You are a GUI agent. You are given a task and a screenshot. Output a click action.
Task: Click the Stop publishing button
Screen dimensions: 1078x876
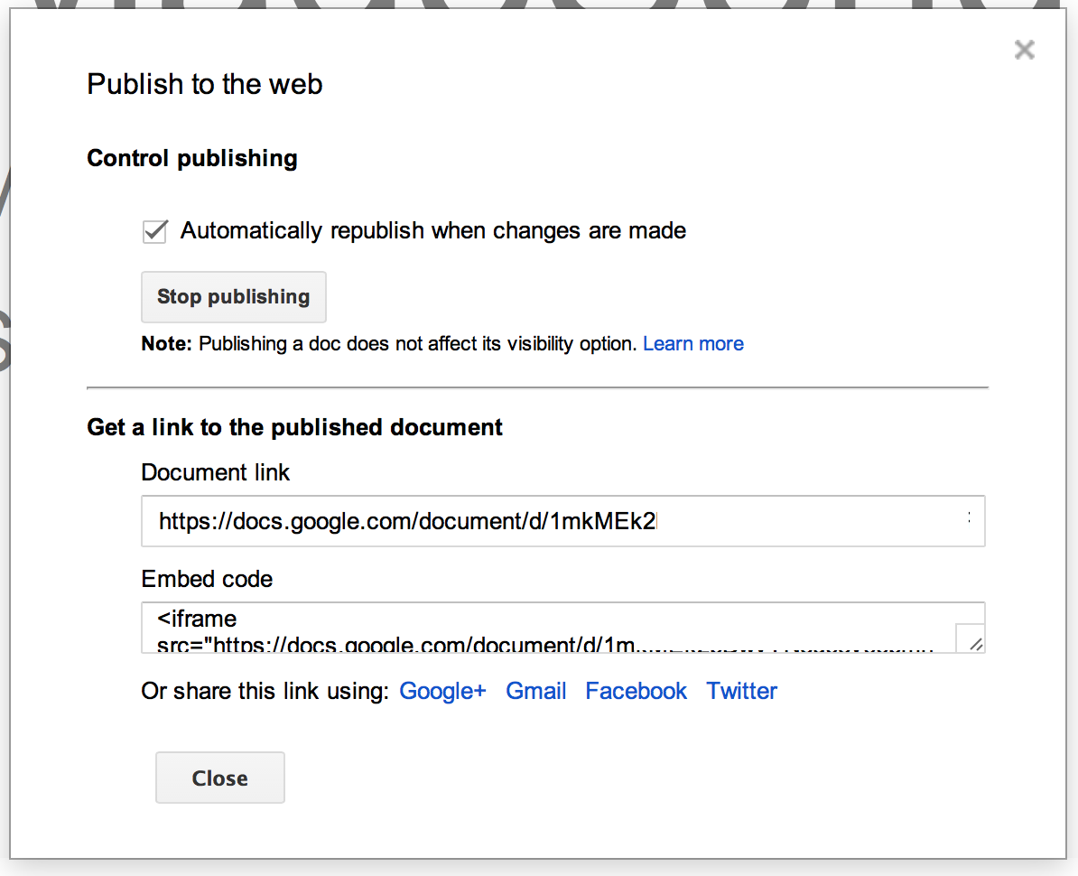point(234,297)
